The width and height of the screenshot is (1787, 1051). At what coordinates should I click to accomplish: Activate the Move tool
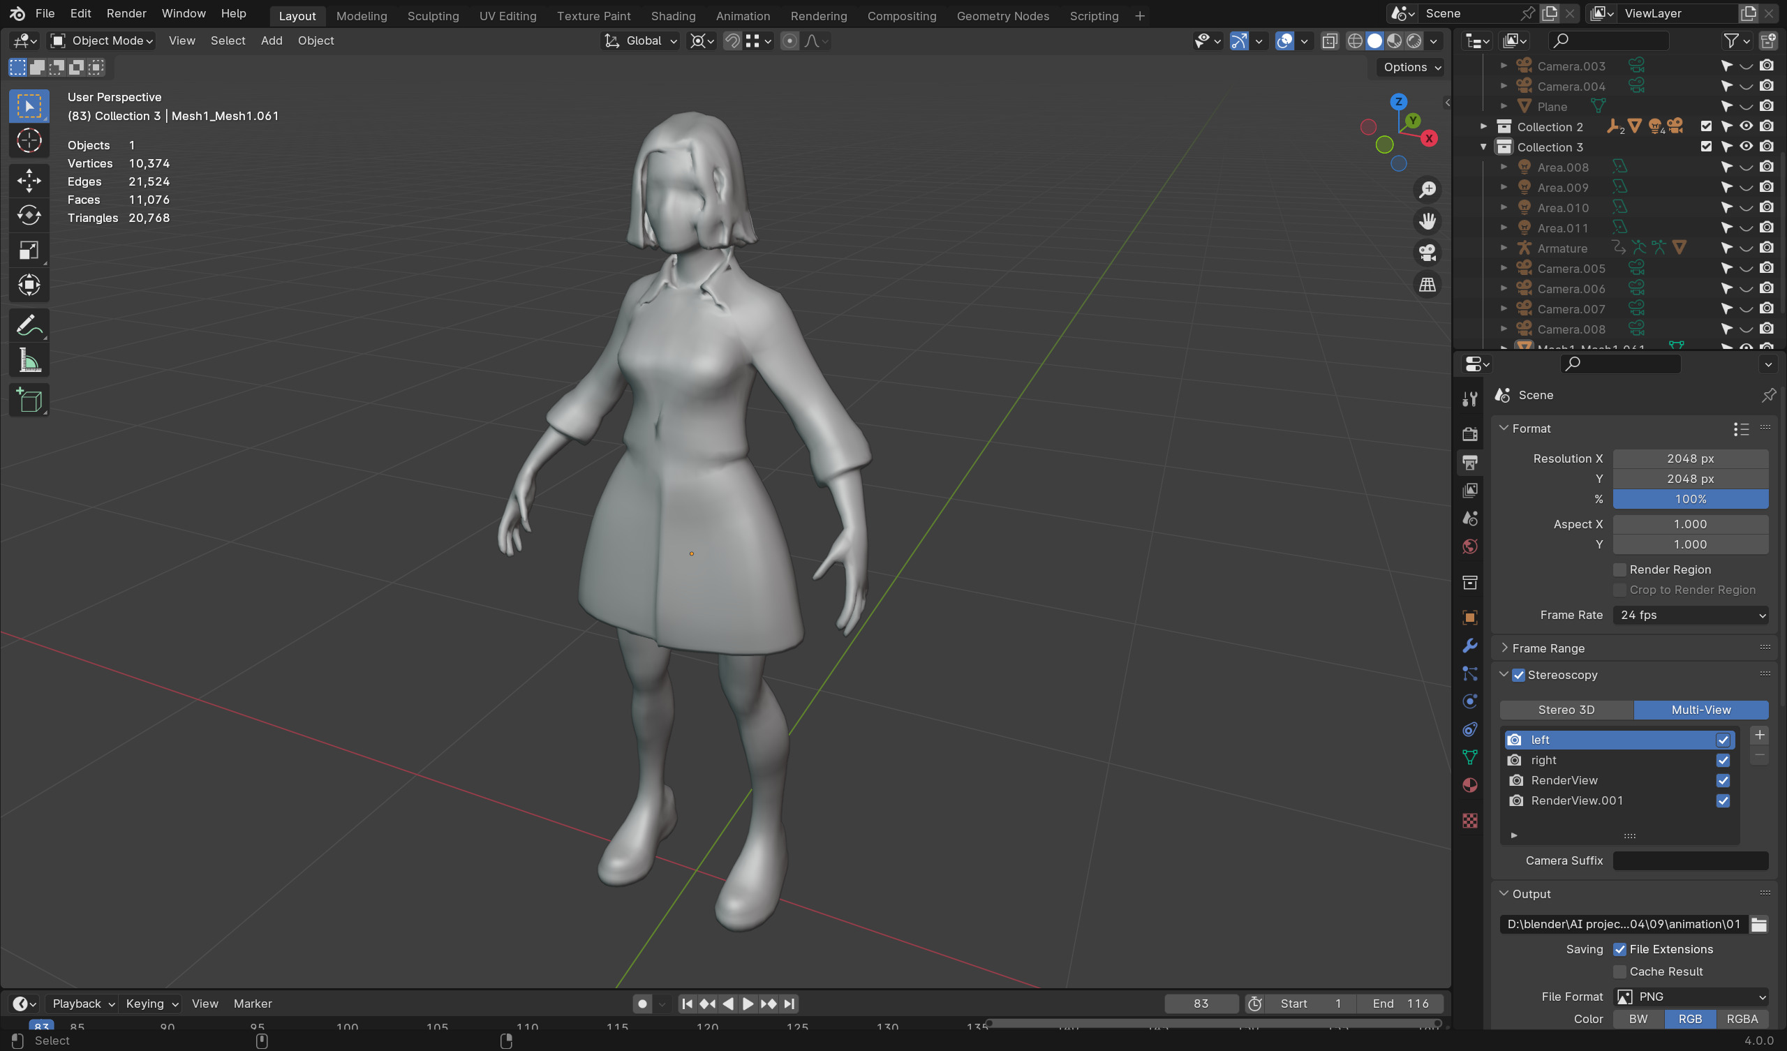(x=29, y=180)
